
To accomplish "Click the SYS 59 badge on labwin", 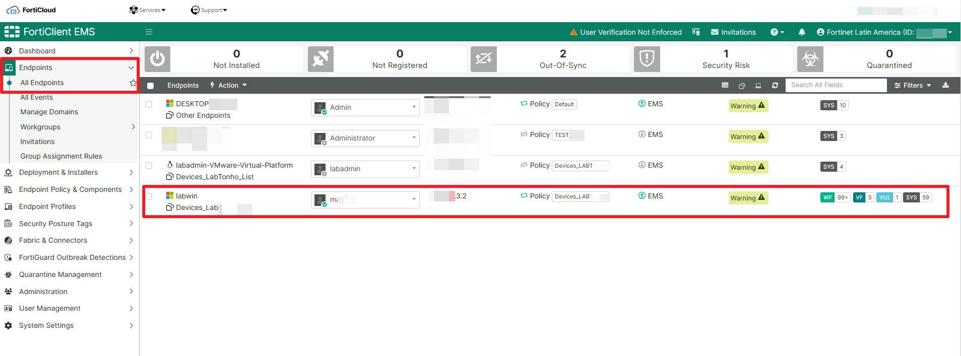I will (918, 197).
